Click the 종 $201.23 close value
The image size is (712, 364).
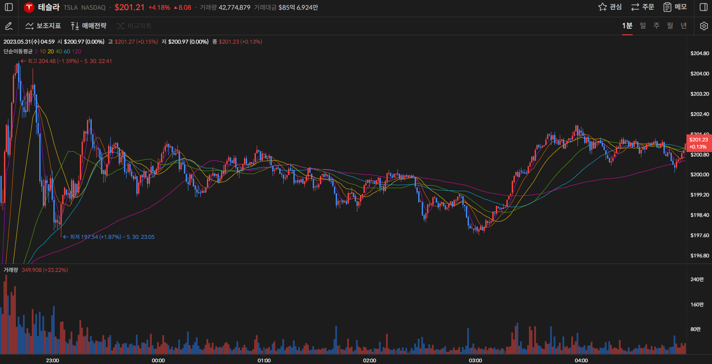(237, 42)
